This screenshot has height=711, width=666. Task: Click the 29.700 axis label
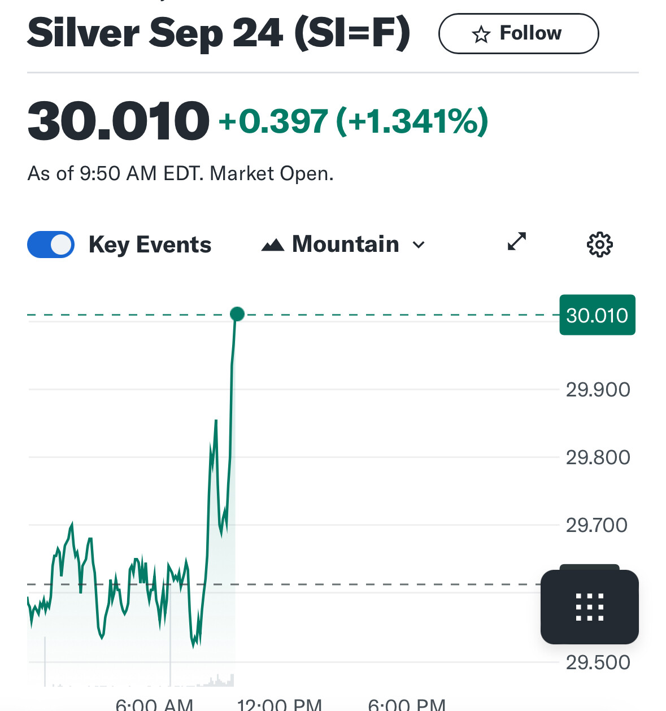[x=597, y=525]
